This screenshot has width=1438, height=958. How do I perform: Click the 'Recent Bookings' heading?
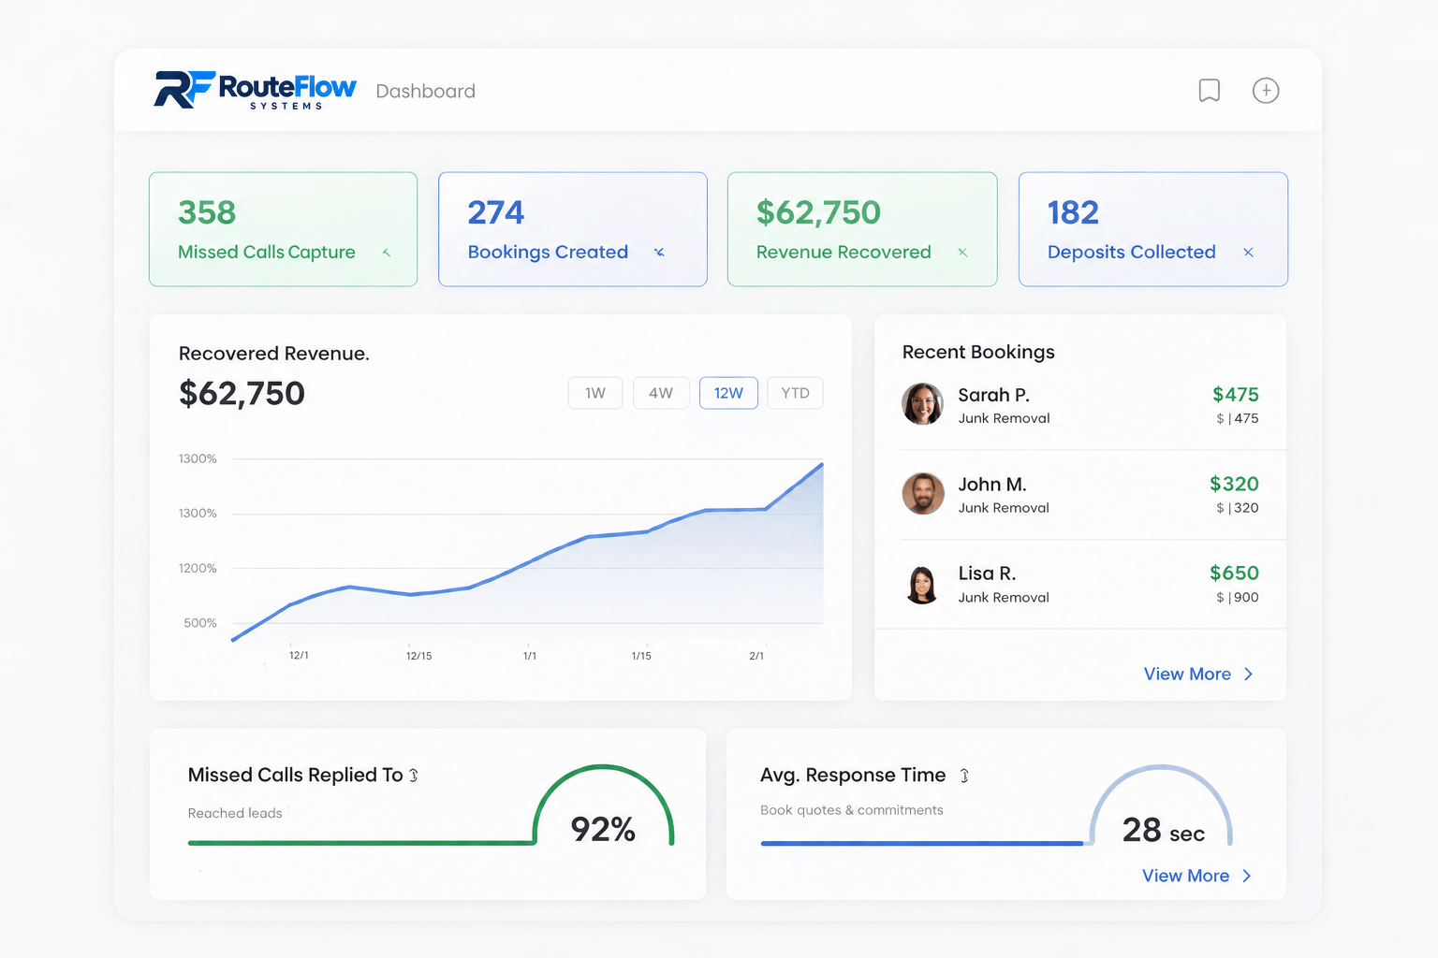pyautogui.click(x=978, y=352)
